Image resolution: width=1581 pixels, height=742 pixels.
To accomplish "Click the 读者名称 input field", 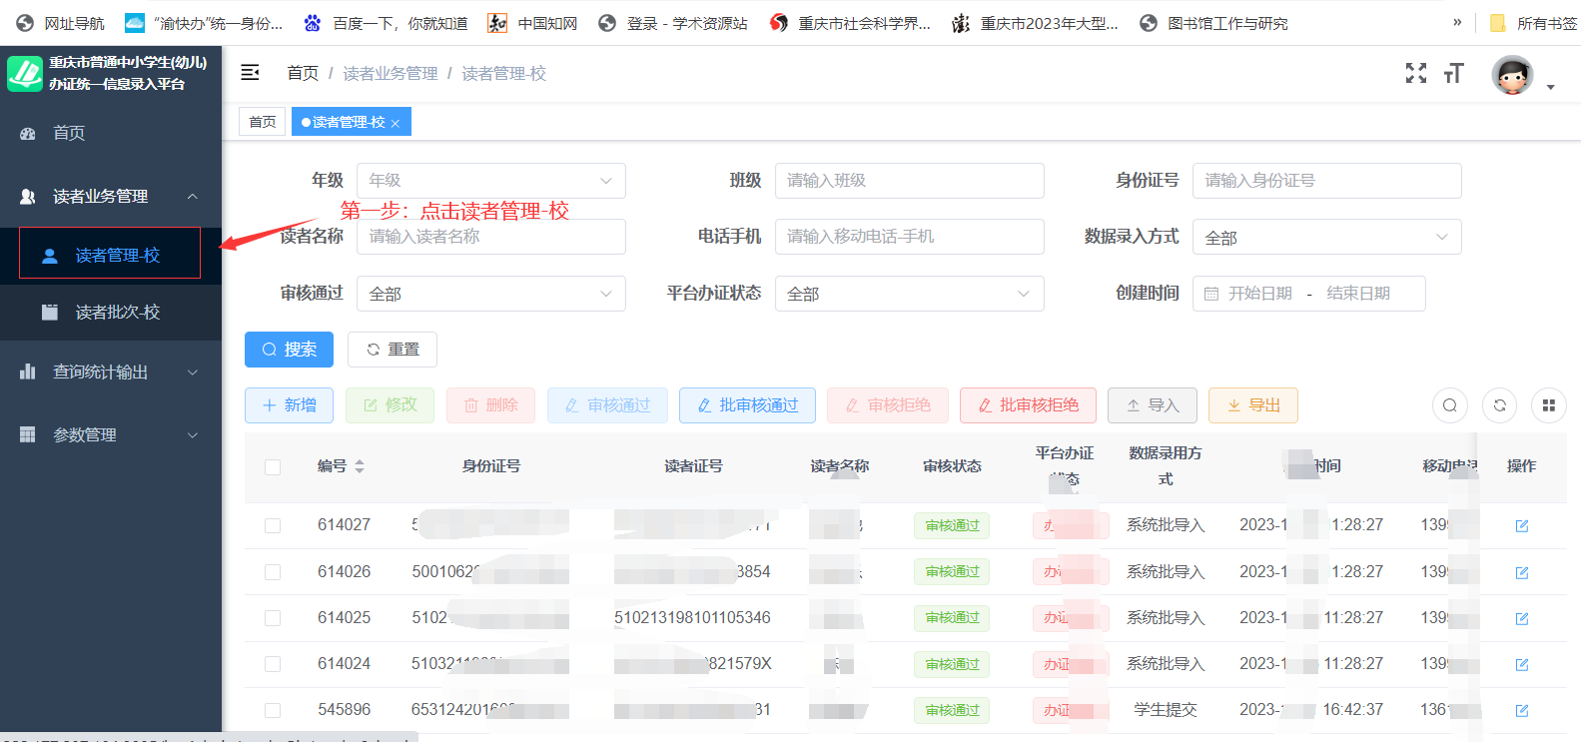I will point(491,237).
